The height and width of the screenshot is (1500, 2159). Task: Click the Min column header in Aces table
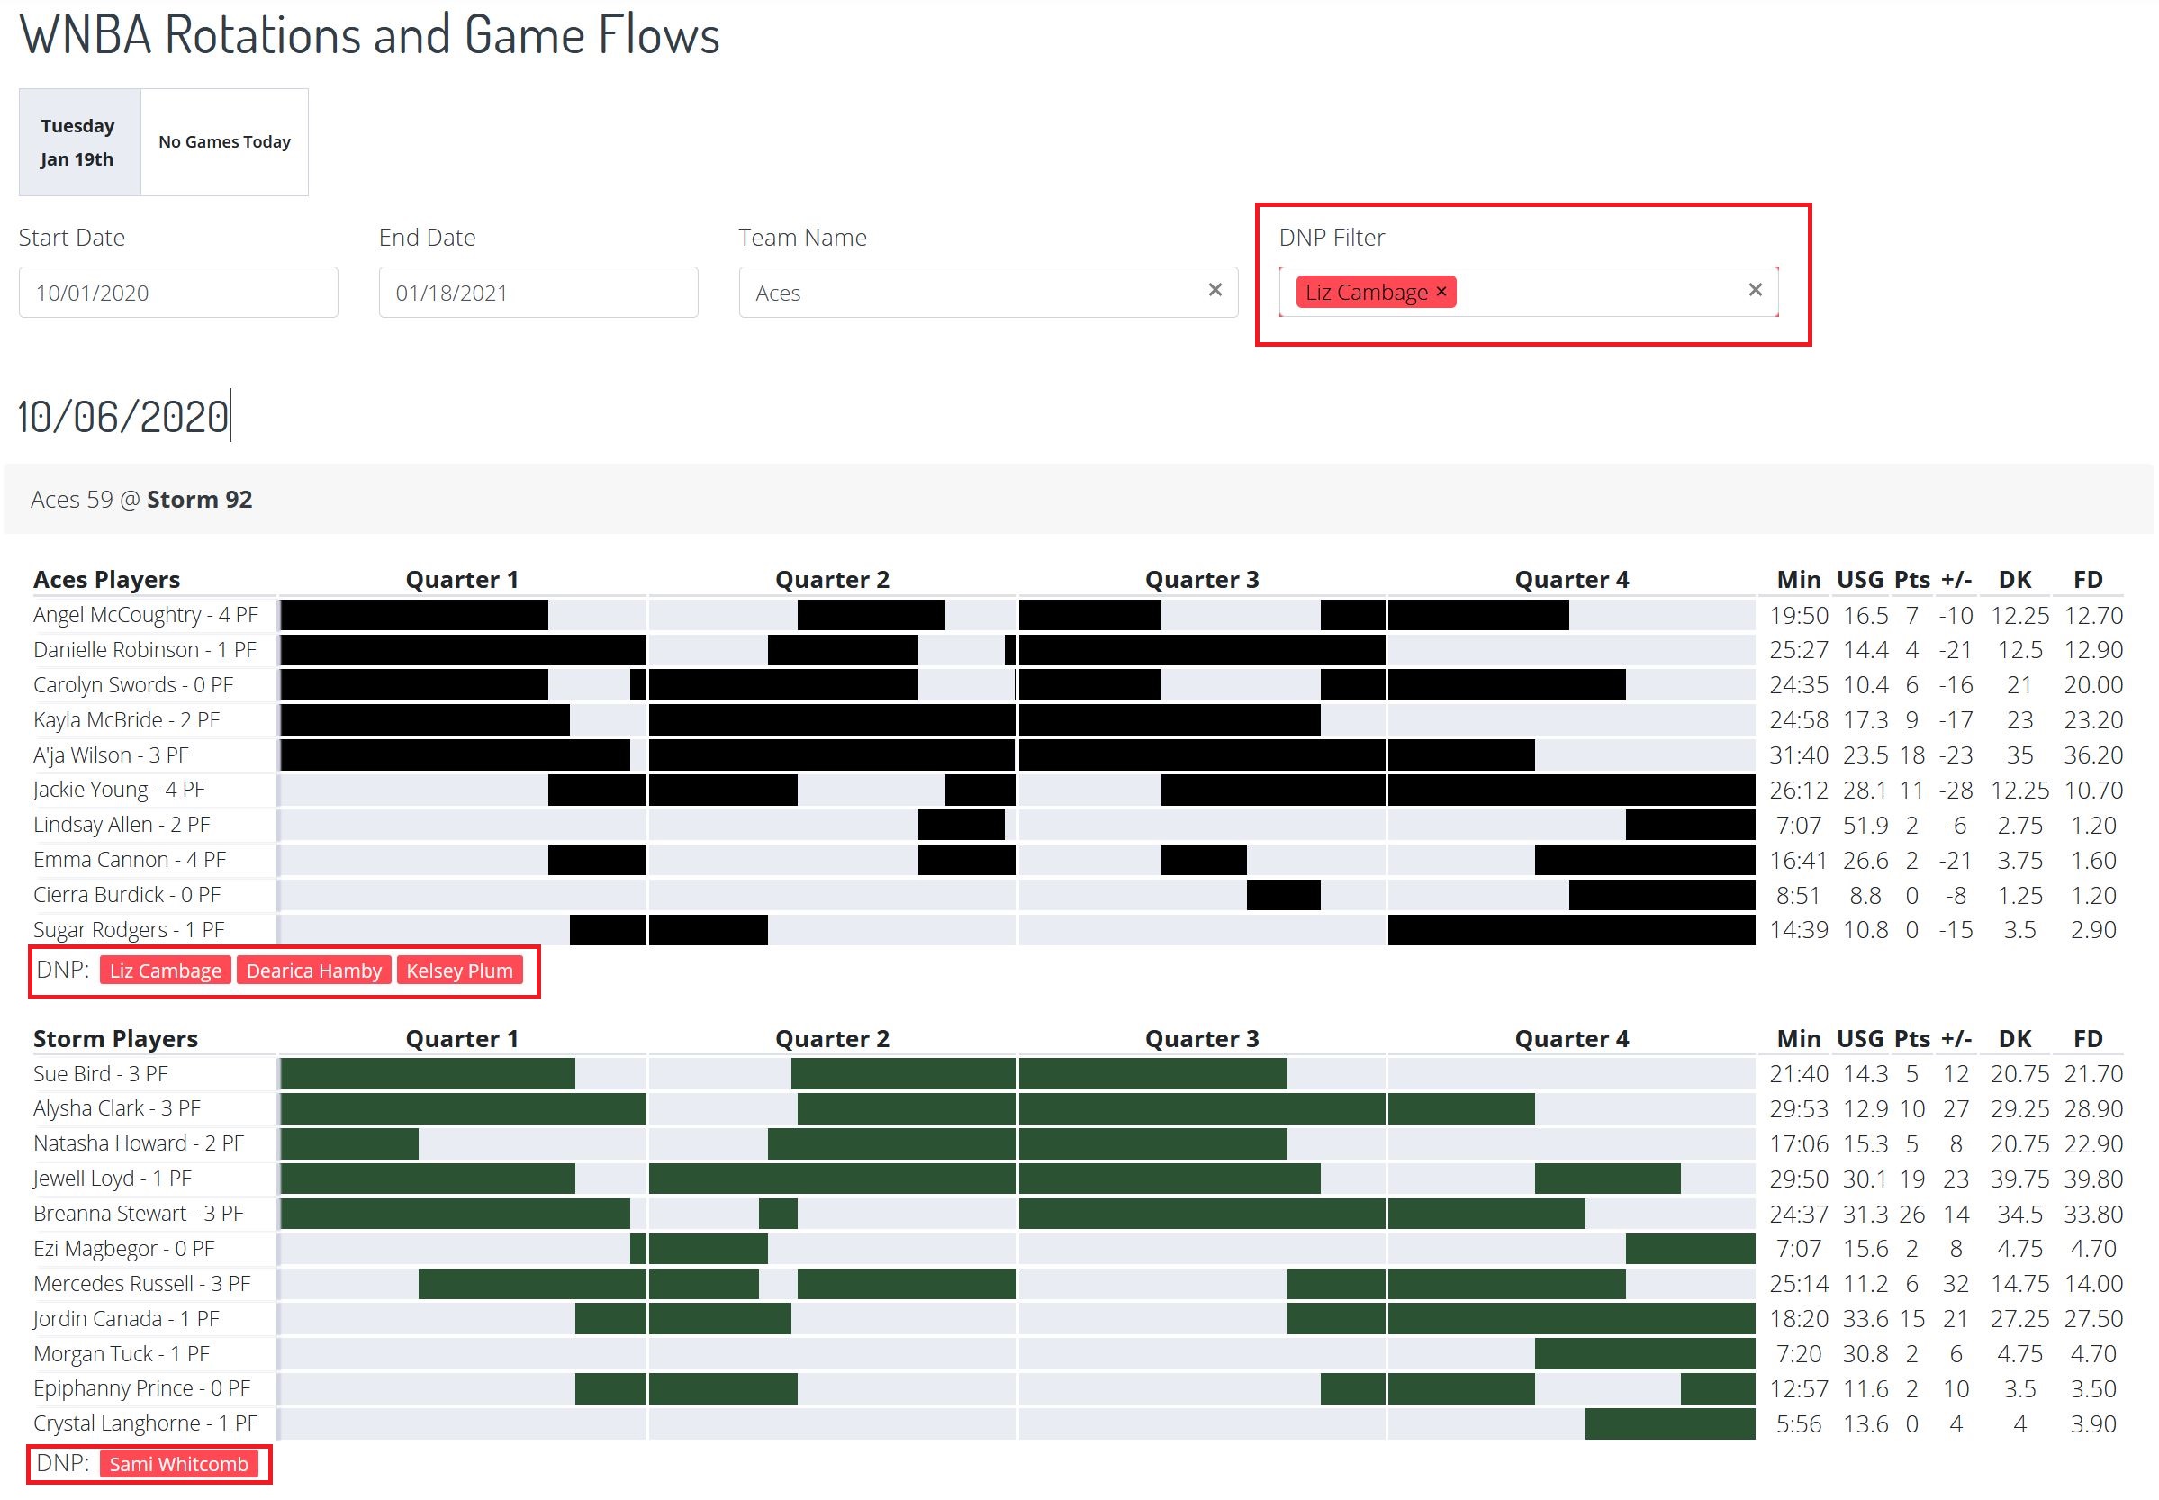point(1798,579)
